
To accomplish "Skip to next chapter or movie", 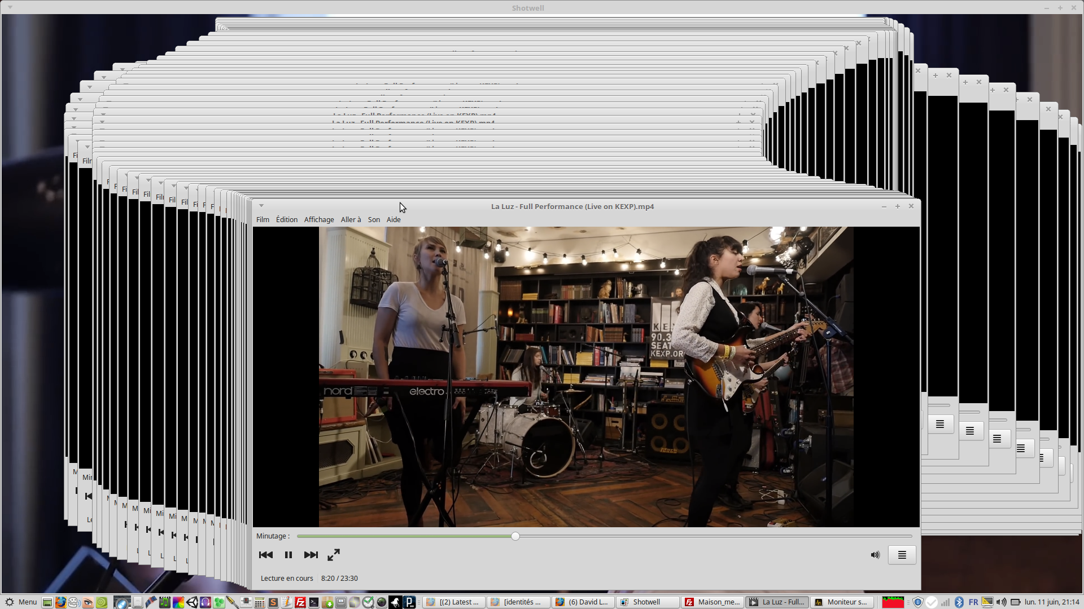I will tap(311, 555).
